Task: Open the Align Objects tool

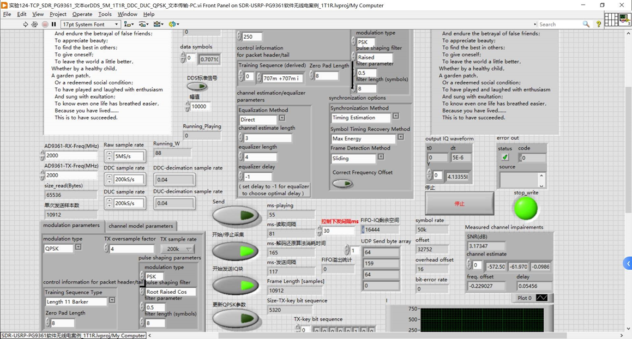Action: pyautogui.click(x=129, y=24)
